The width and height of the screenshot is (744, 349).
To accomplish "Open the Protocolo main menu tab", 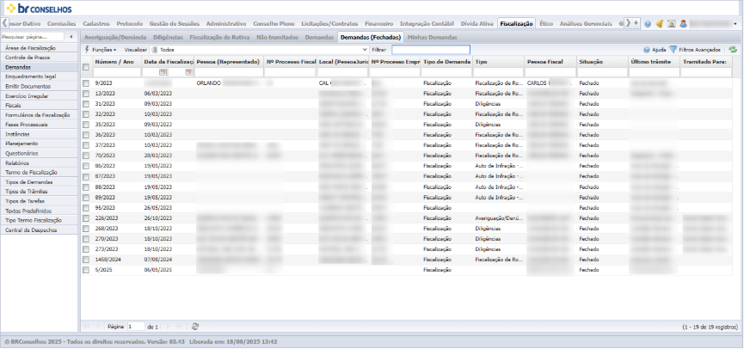I will (x=130, y=23).
